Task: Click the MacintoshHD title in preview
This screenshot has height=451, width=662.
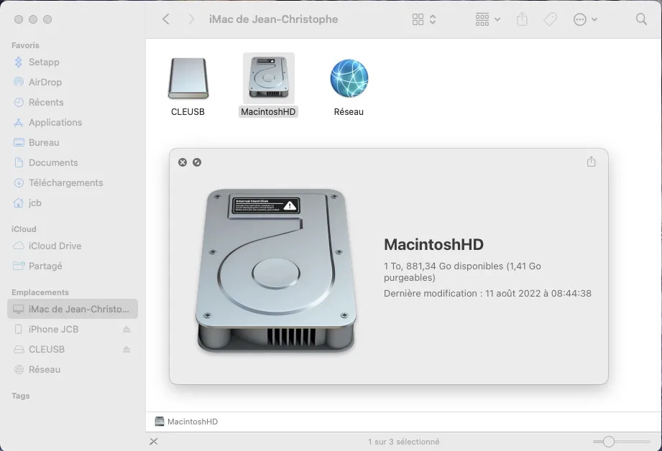Action: (x=433, y=244)
